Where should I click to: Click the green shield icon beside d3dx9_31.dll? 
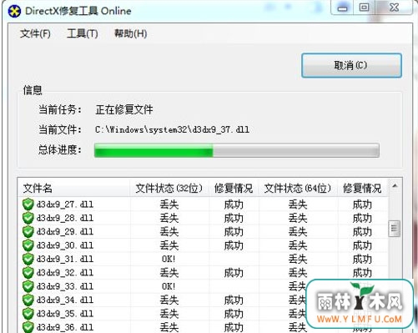[28, 259]
